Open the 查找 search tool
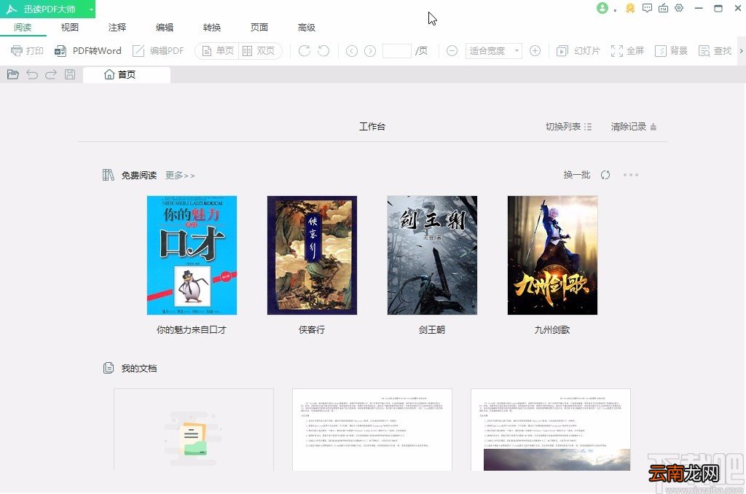The height and width of the screenshot is (494, 746). pos(715,50)
